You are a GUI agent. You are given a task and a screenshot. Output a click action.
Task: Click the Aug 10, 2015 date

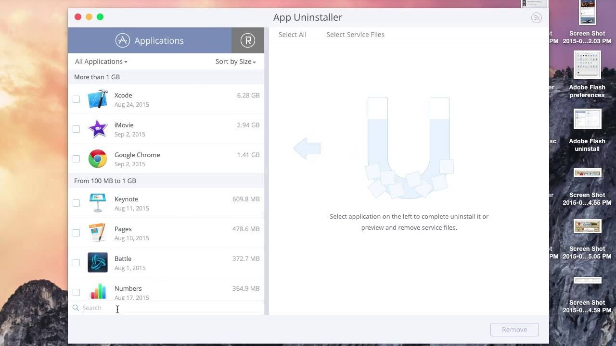click(132, 238)
